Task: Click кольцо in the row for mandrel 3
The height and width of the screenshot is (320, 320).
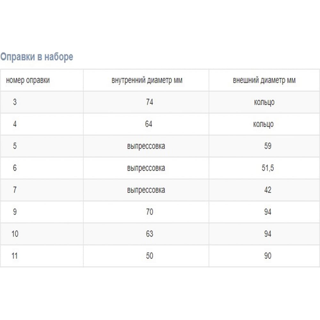Action: (264, 102)
